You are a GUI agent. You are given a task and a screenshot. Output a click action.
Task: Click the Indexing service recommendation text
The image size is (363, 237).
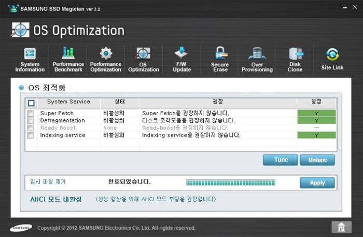[191, 135]
